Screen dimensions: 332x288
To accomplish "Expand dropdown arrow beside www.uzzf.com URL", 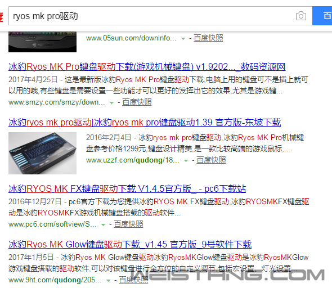I will (186, 161).
